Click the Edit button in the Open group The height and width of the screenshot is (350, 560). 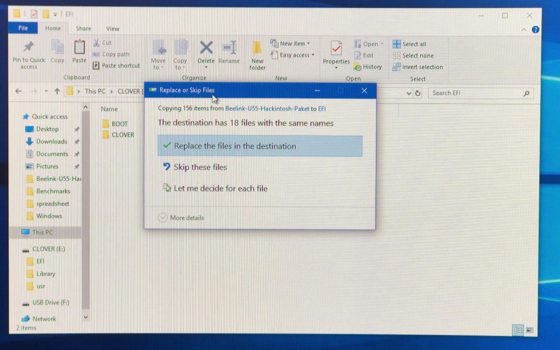[x=364, y=56]
